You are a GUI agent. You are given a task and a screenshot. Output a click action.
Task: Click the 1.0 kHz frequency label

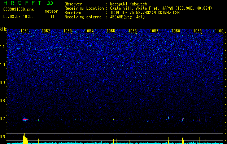3,65
